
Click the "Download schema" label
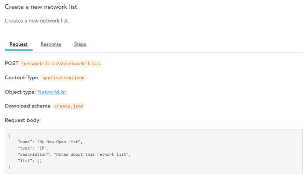click(x=28, y=106)
